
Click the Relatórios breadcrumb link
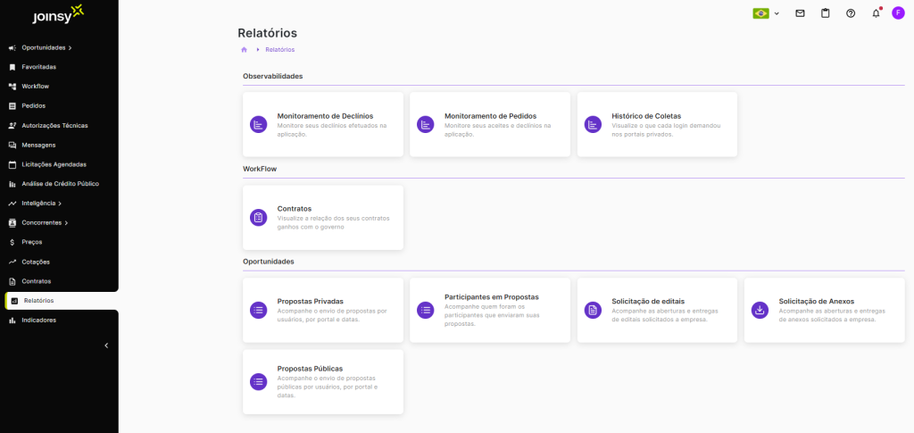coord(279,50)
